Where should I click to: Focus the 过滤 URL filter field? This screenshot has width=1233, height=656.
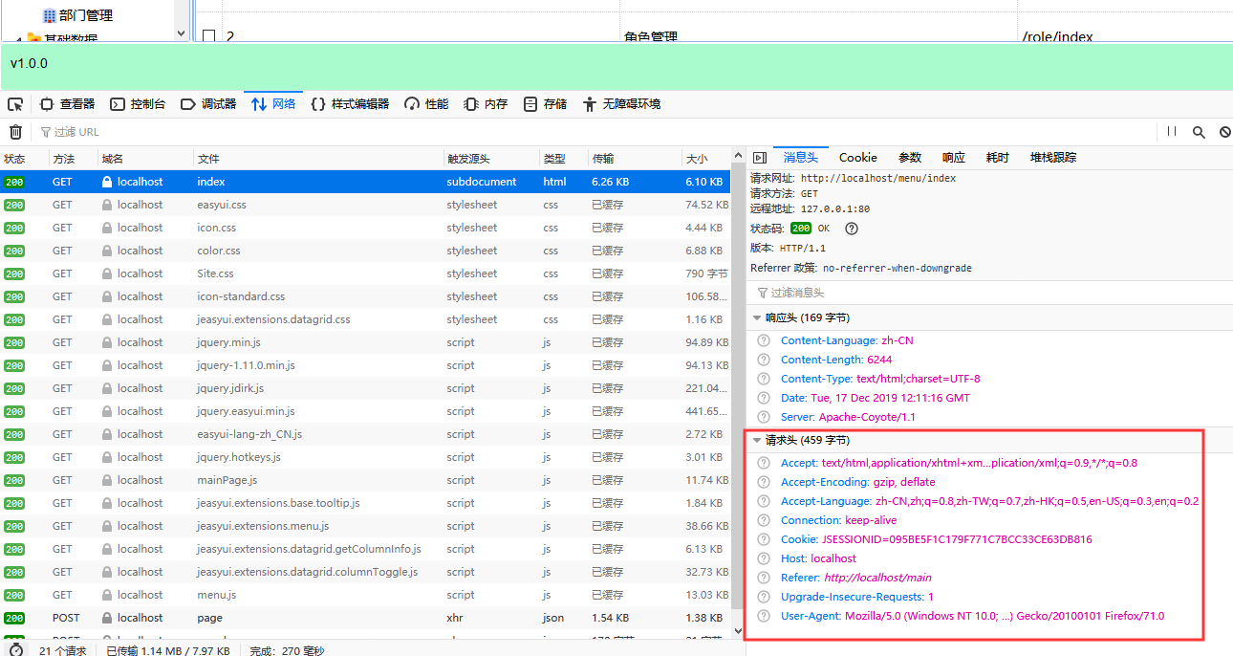(593, 132)
